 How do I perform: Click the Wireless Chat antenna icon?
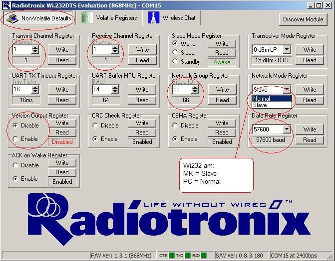pyautogui.click(x=153, y=18)
